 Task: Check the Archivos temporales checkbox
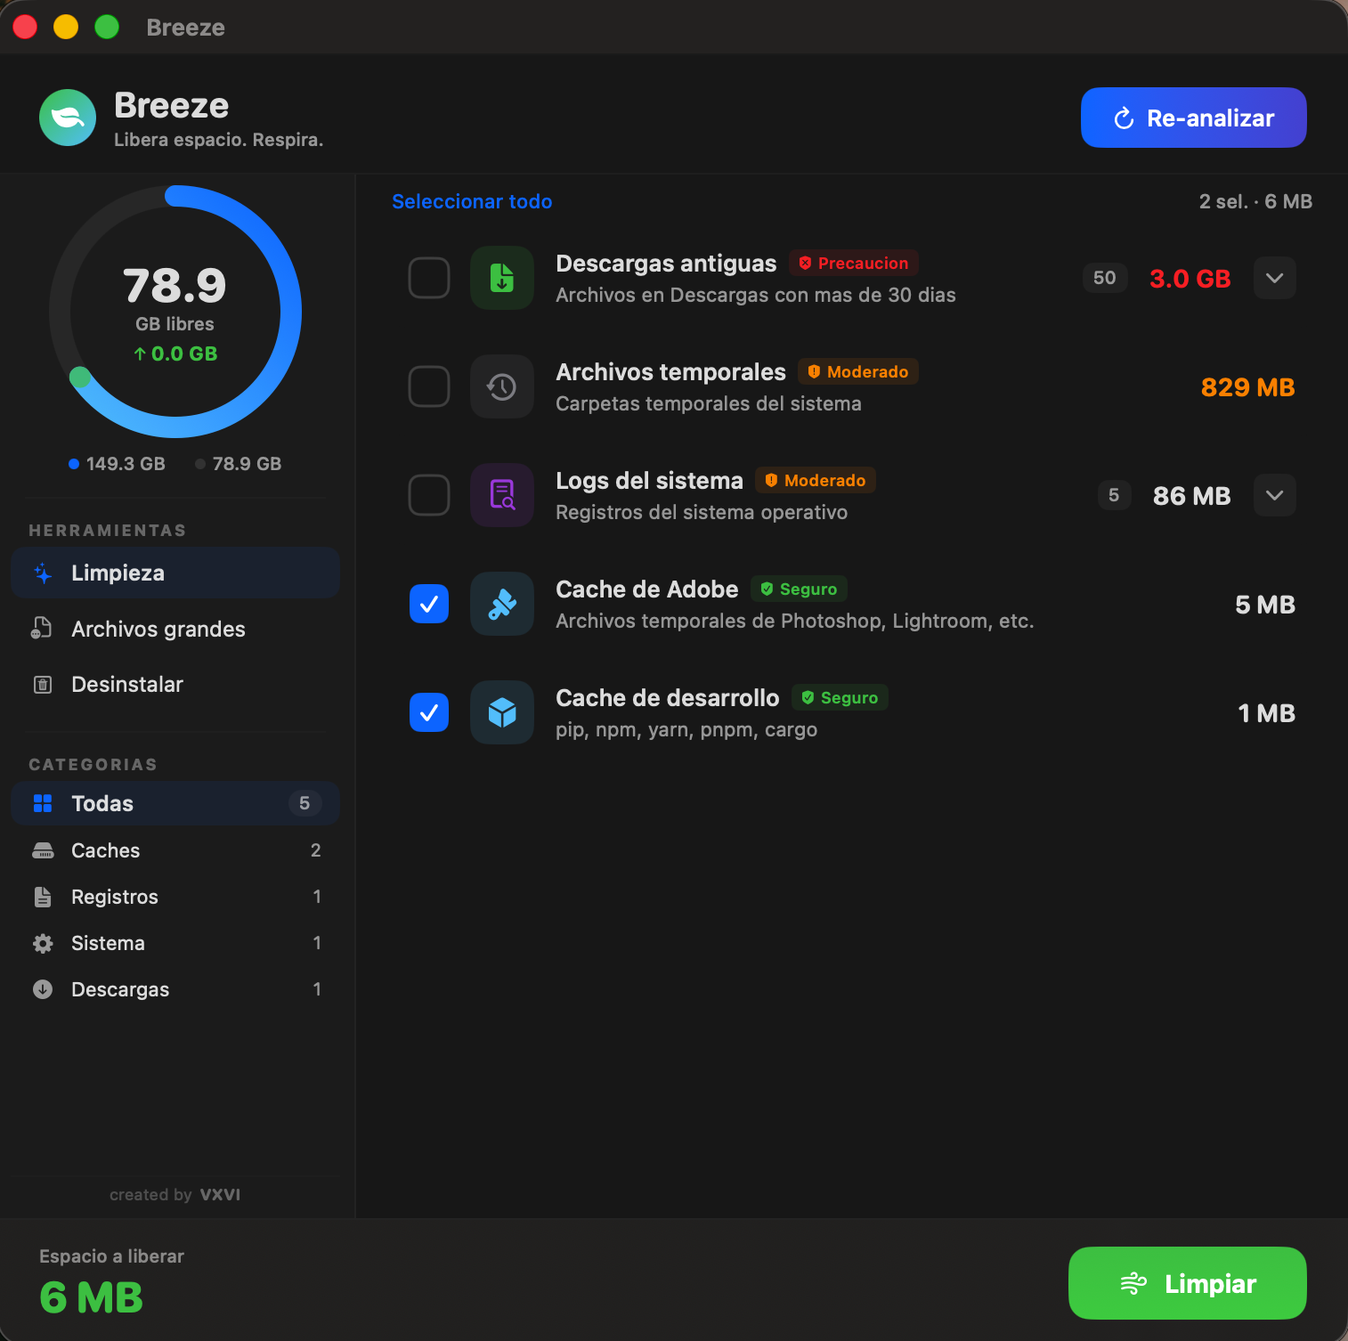(429, 386)
